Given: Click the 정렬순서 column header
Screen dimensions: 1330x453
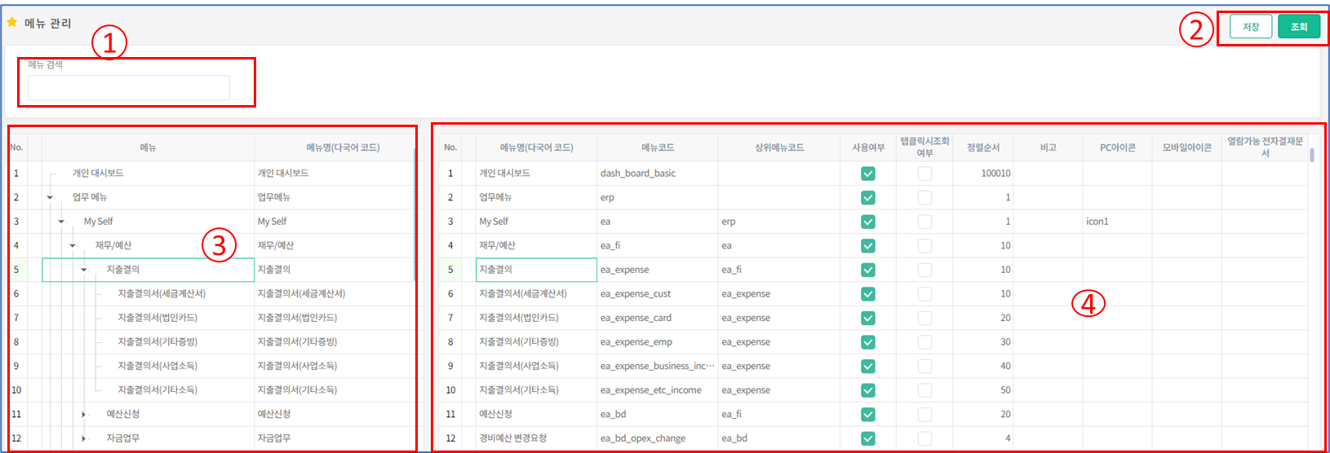Looking at the screenshot, I should 983,147.
